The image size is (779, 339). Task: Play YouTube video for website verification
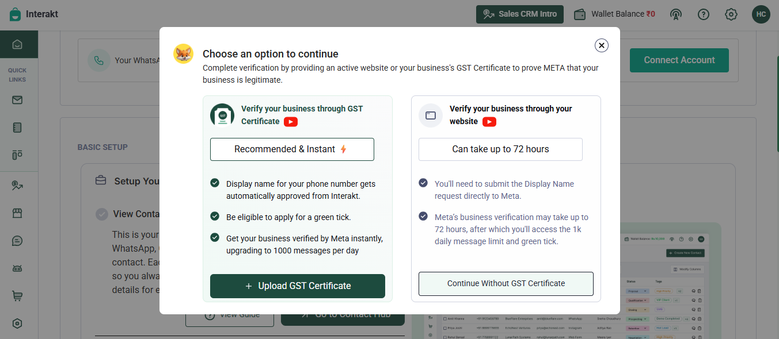(489, 122)
